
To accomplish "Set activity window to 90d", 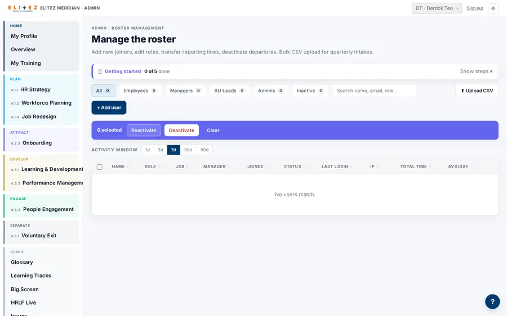I will (x=204, y=150).
